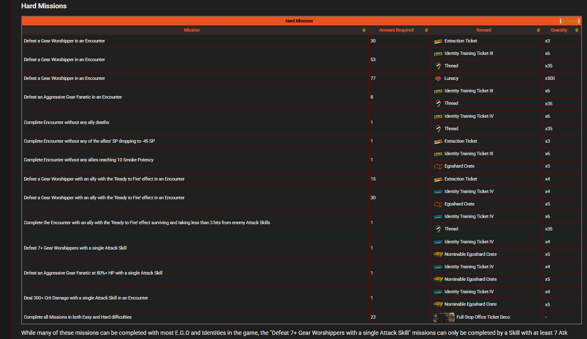Click Ticket III icon in Aggressive Gear Fanatic 8 row
587x339 pixels.
tap(438, 91)
